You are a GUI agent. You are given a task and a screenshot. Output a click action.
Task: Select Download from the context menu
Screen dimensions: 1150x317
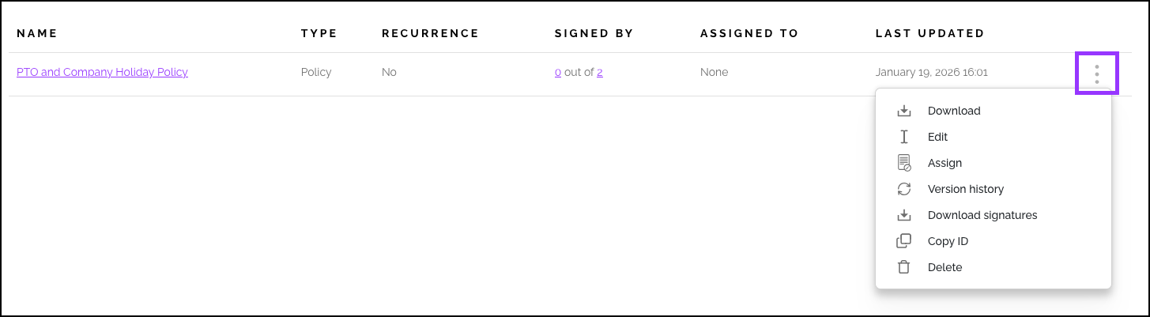click(954, 111)
